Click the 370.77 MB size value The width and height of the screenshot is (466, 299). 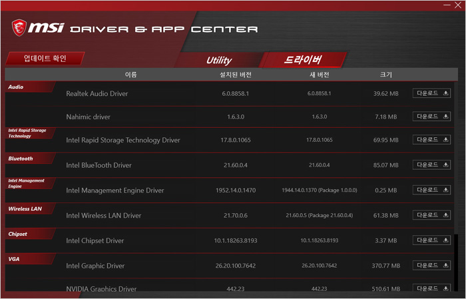click(385, 266)
